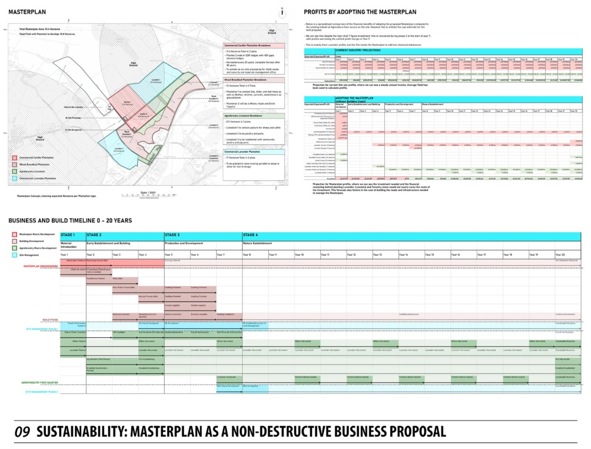
Task: Click the north arrow compass icon
Action: tap(282, 13)
